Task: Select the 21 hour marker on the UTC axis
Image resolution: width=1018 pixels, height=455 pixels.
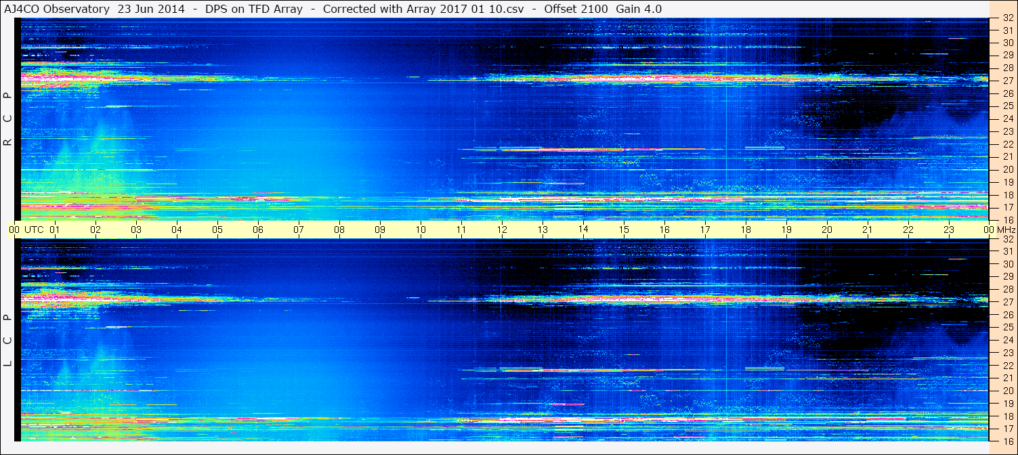Action: tap(868, 230)
